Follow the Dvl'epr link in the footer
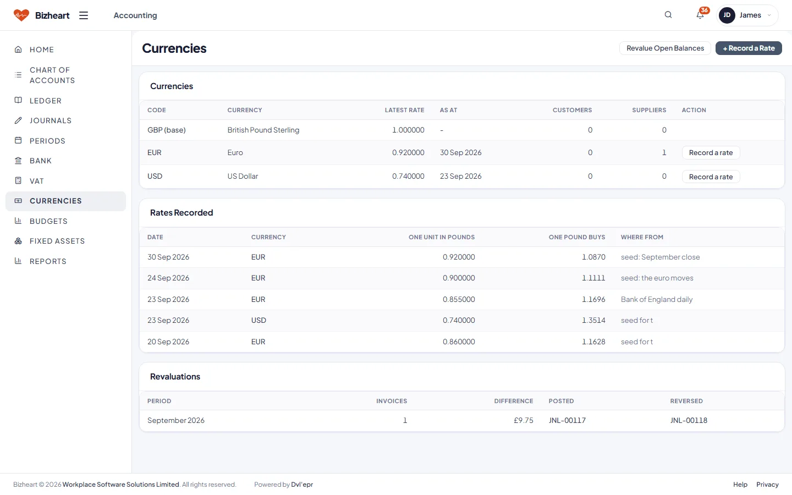 point(302,485)
